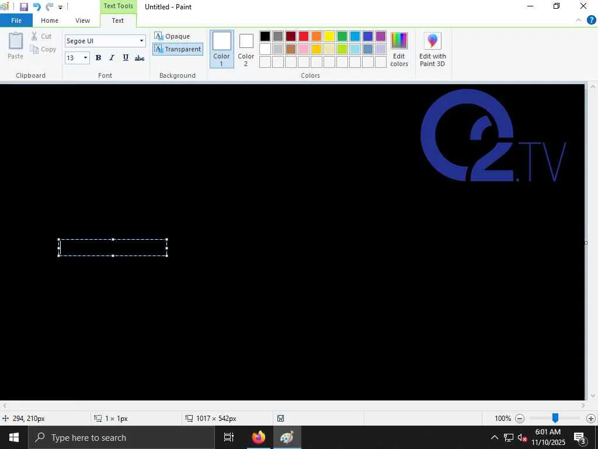598x449 pixels.
Task: Select Opaque background option
Action: (172, 36)
